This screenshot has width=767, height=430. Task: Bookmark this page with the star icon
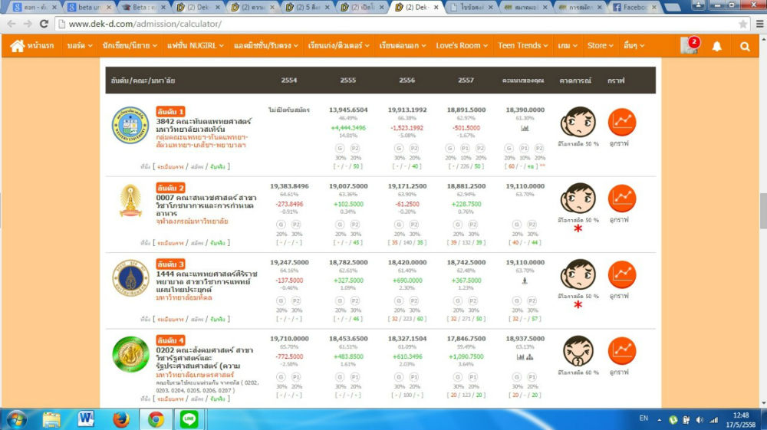(x=742, y=24)
